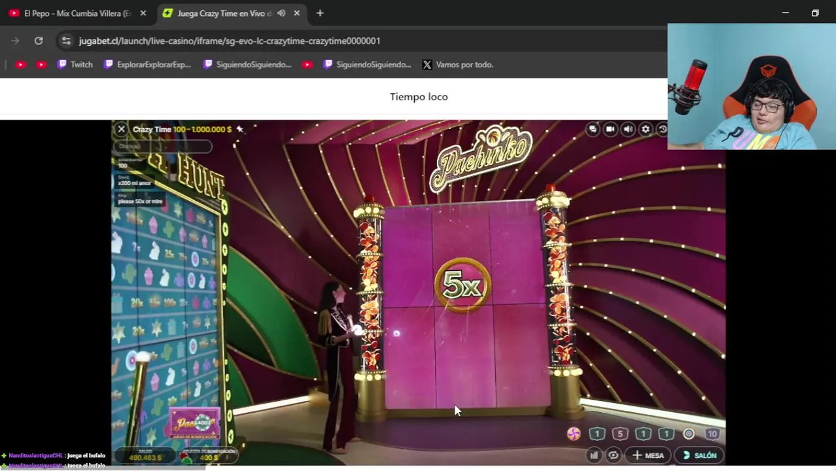The image size is (836, 471).
Task: Click into the game chat input field
Action: pyautogui.click(x=163, y=147)
